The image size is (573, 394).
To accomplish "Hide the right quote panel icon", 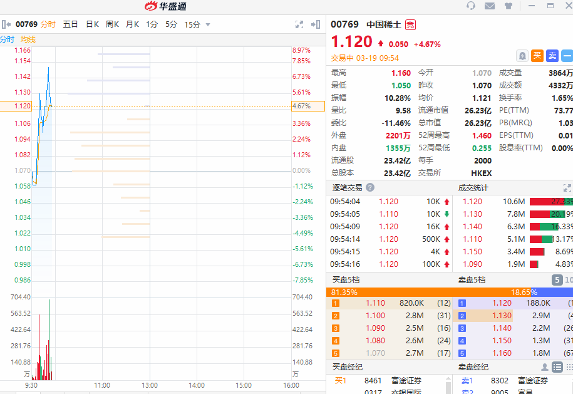I will point(316,24).
